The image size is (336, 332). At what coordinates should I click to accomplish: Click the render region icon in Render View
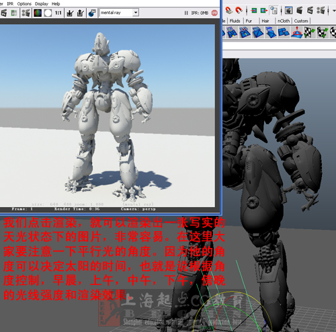14,13
